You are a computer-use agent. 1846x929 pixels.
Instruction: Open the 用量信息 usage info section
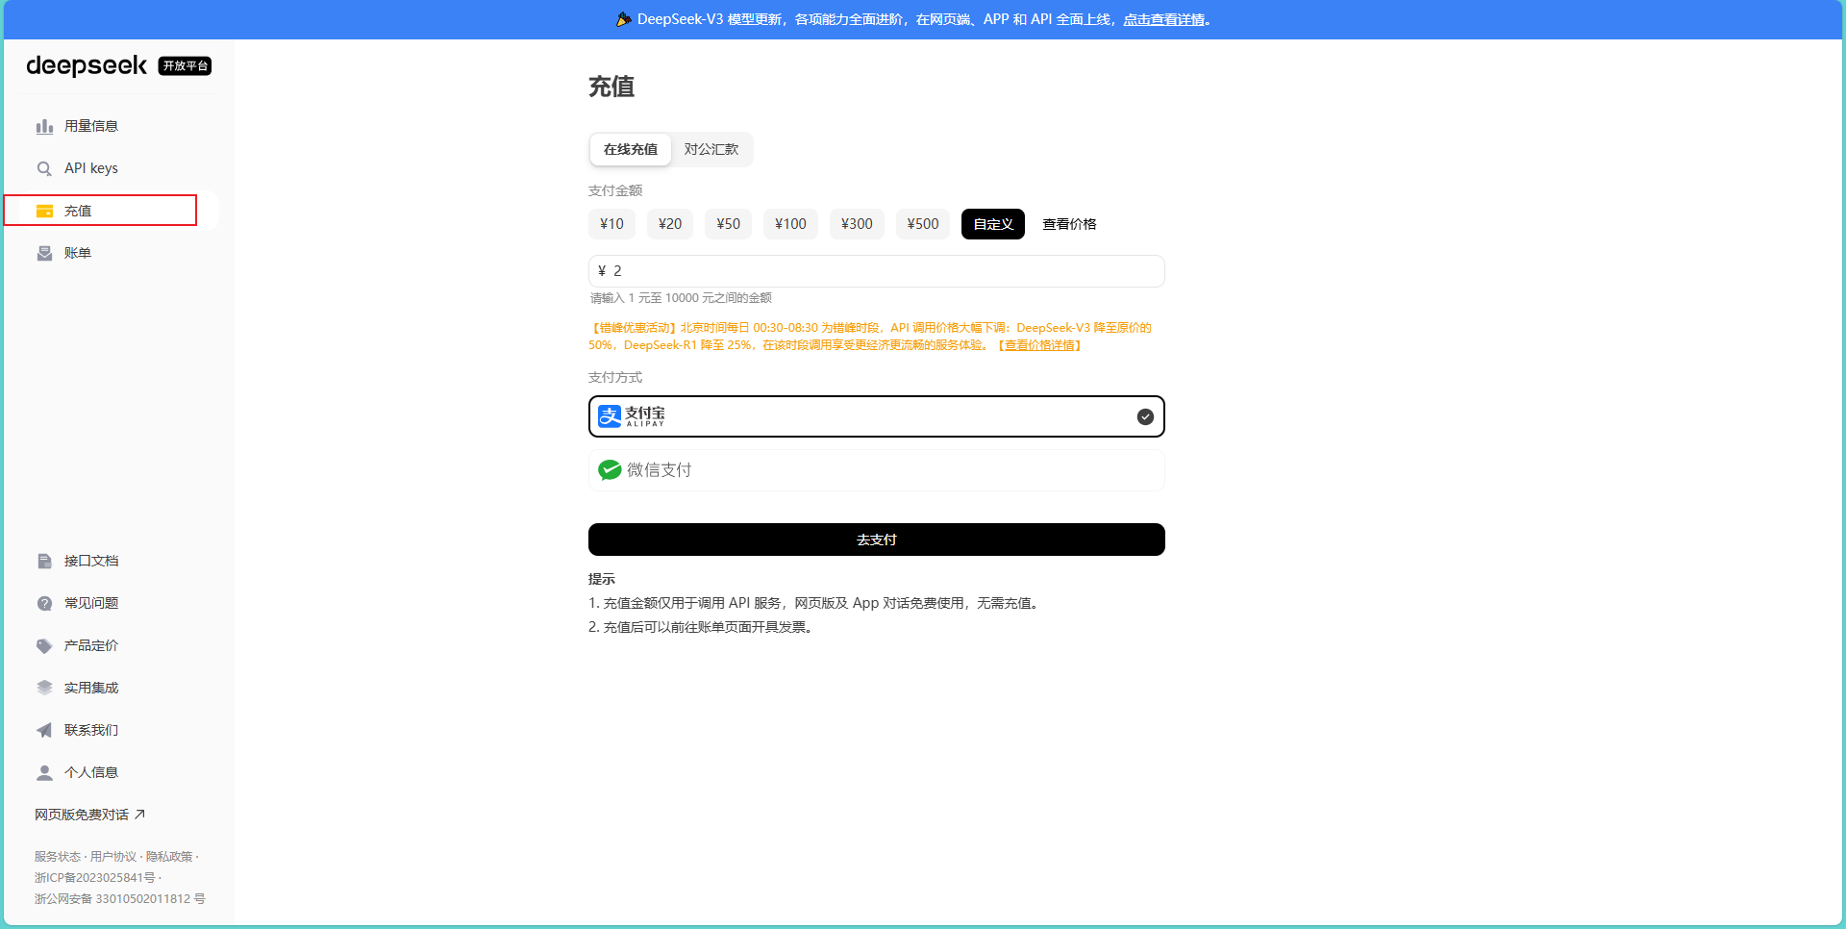pyautogui.click(x=91, y=126)
